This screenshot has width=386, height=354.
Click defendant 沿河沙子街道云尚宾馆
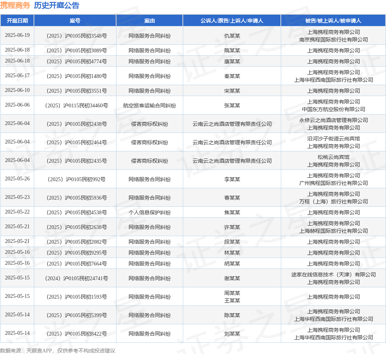pos(334,139)
